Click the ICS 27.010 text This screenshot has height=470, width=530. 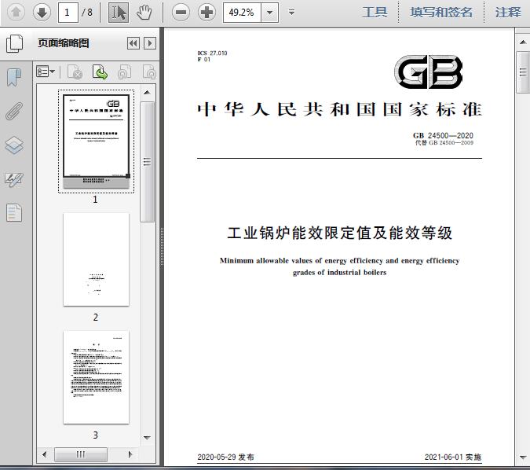point(212,53)
